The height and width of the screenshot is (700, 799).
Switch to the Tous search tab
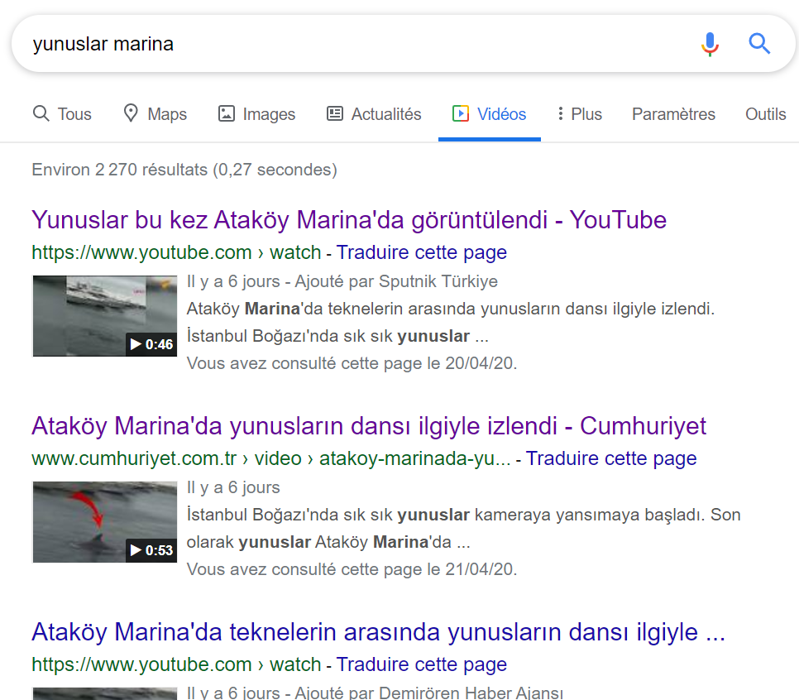tap(62, 113)
